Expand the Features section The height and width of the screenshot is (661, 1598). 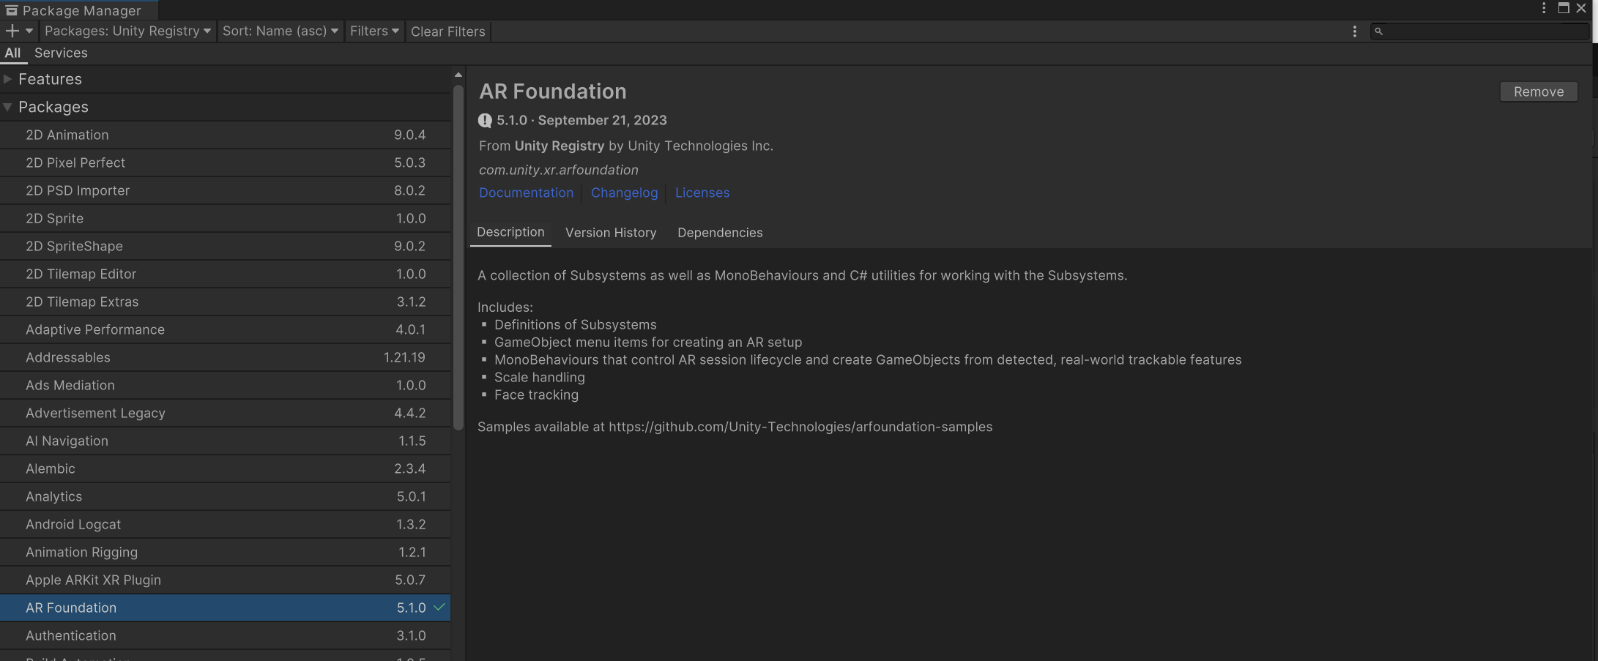pyautogui.click(x=7, y=79)
